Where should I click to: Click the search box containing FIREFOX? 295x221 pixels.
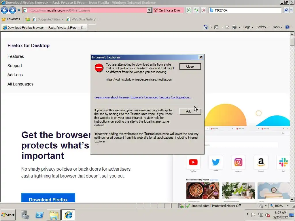point(245,10)
